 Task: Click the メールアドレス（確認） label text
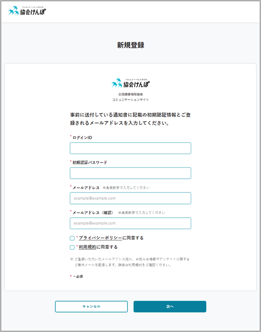pos(93,213)
